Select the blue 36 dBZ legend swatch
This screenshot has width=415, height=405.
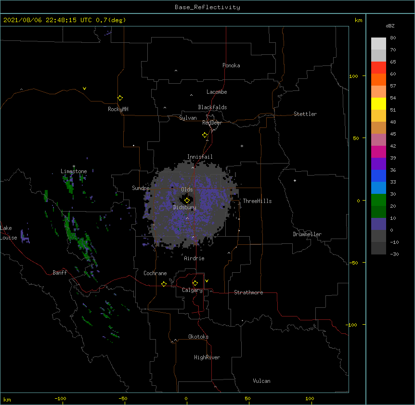(x=378, y=176)
